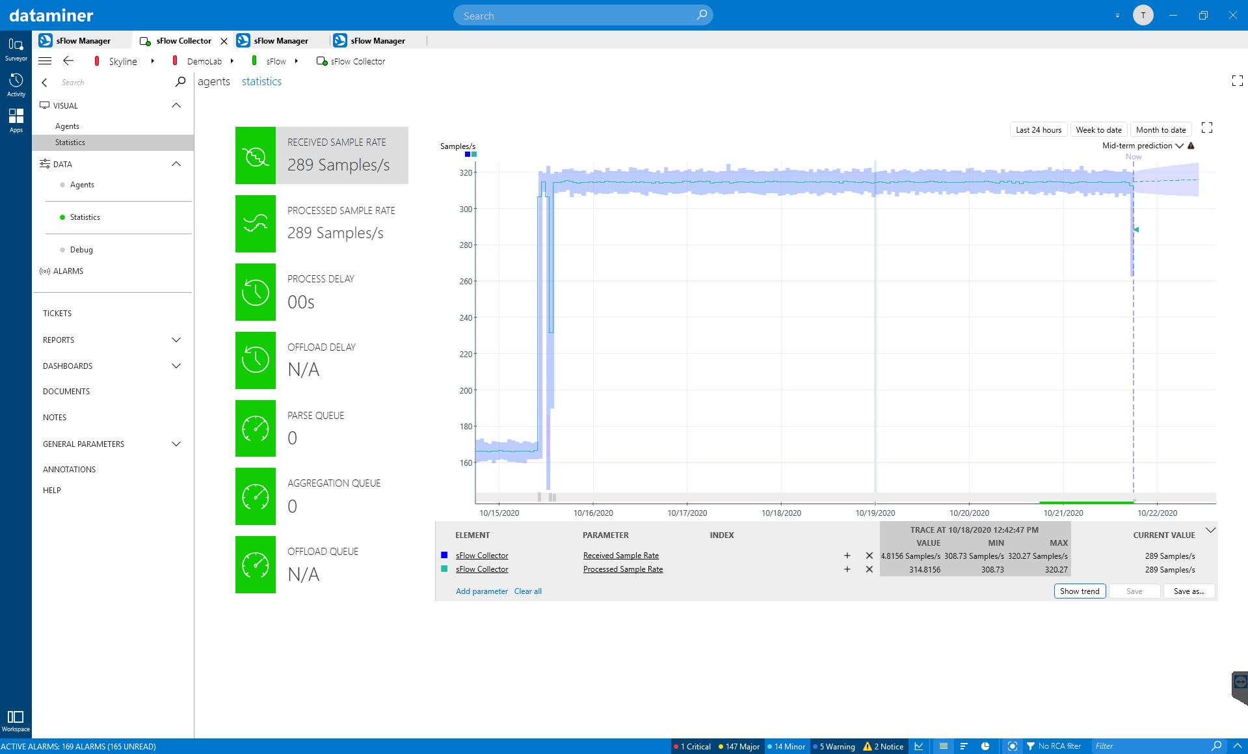Open the statistics page tab
1248x754 pixels.
(x=261, y=81)
